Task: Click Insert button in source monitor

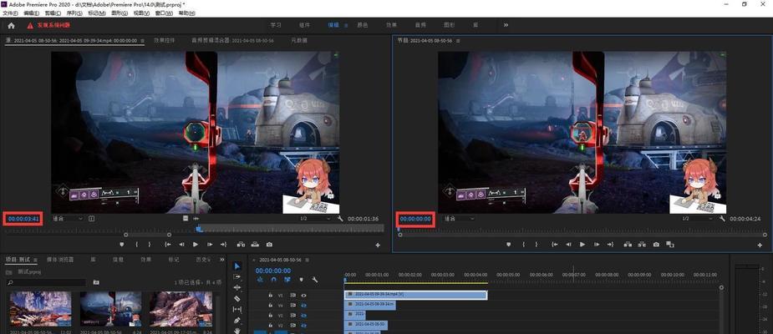Action: point(241,245)
